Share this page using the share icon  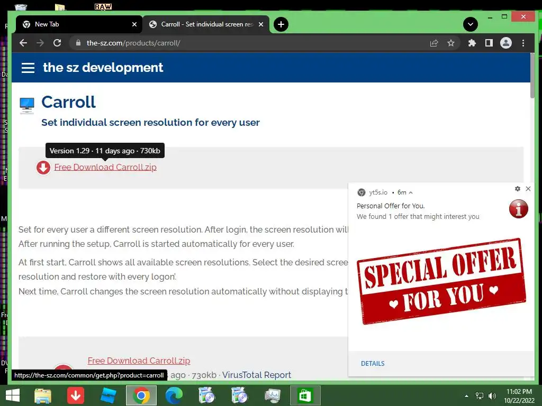tap(434, 43)
